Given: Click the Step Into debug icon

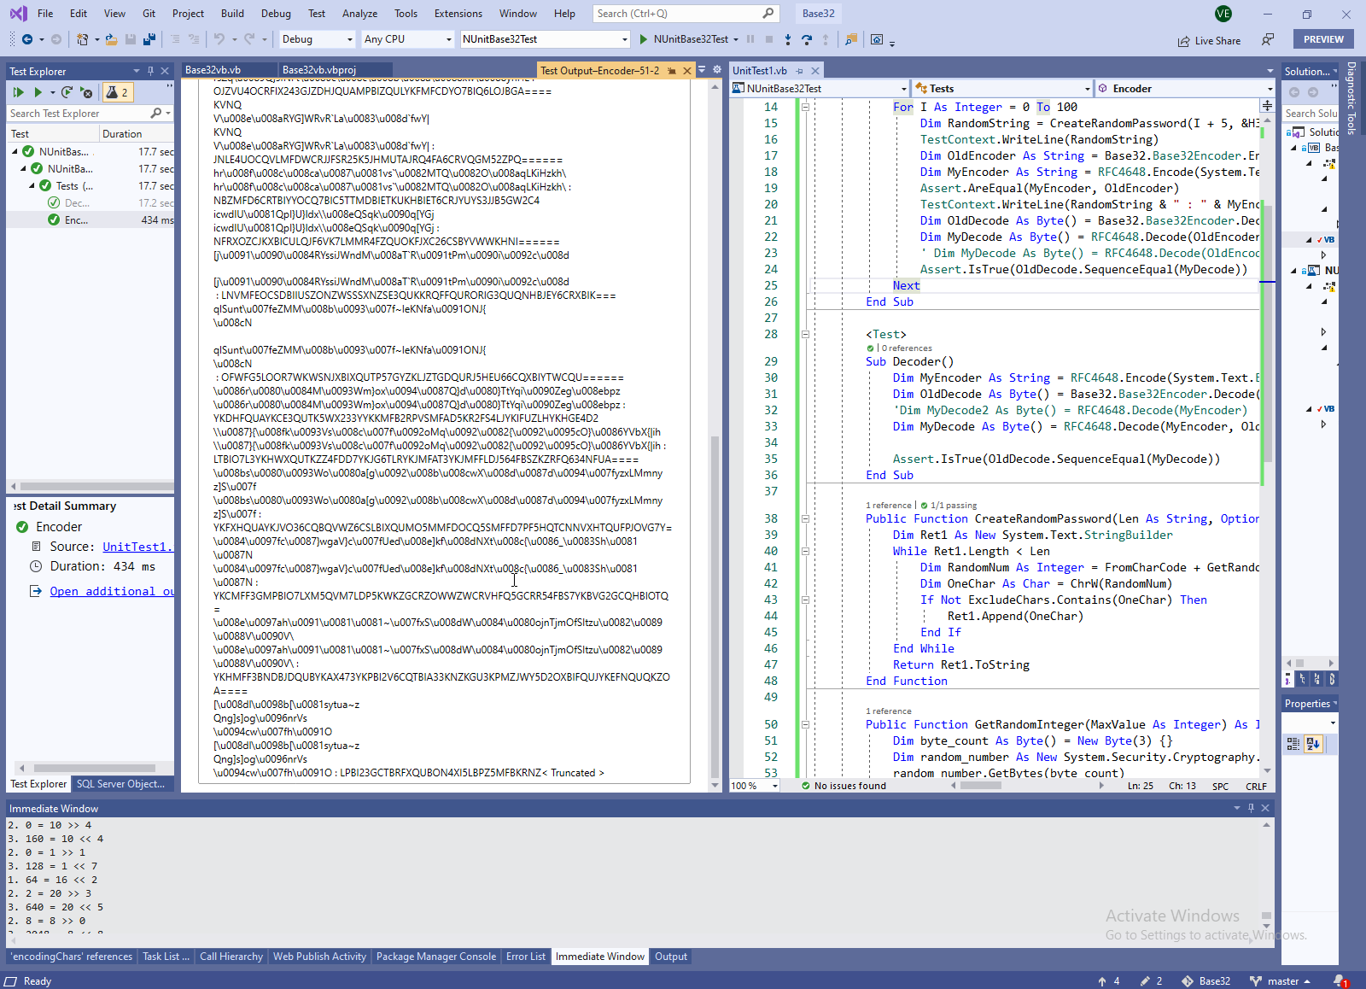Looking at the screenshot, I should (787, 39).
